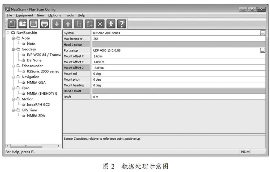Click the Mount pitch value field
Screen dimensions: 270x172
pos(178,79)
